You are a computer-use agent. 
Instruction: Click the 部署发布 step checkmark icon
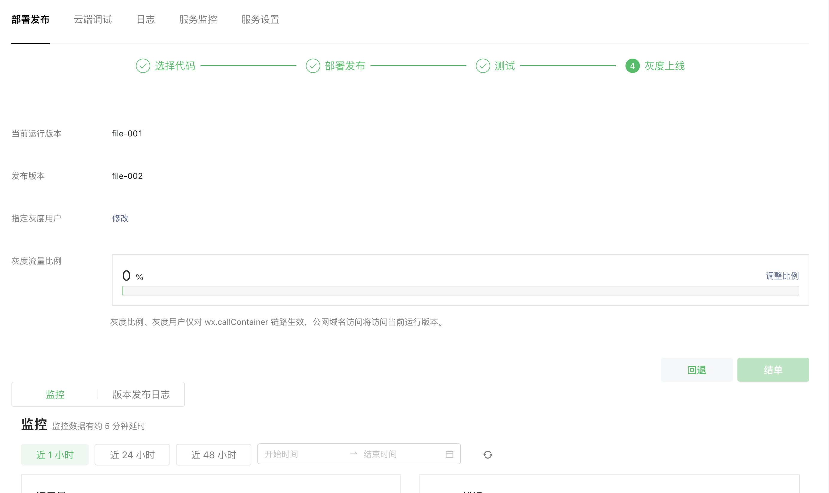[313, 66]
